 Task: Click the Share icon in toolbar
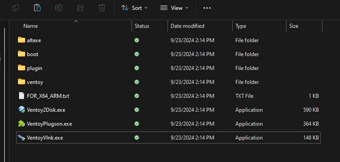pyautogui.click(x=80, y=8)
